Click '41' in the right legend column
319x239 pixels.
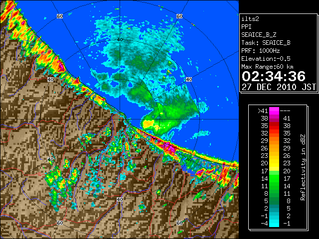(x=287, y=119)
